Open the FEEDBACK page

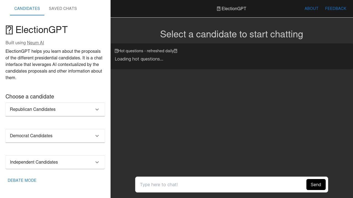pyautogui.click(x=336, y=9)
